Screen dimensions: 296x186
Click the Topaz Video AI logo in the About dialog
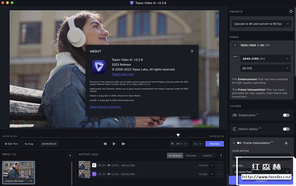tap(99, 67)
